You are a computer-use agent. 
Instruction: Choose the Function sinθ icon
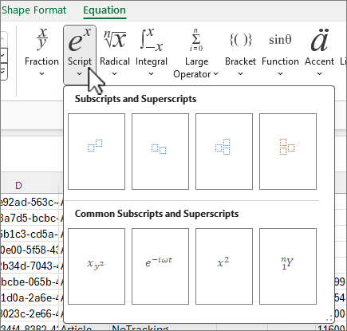[x=280, y=40]
